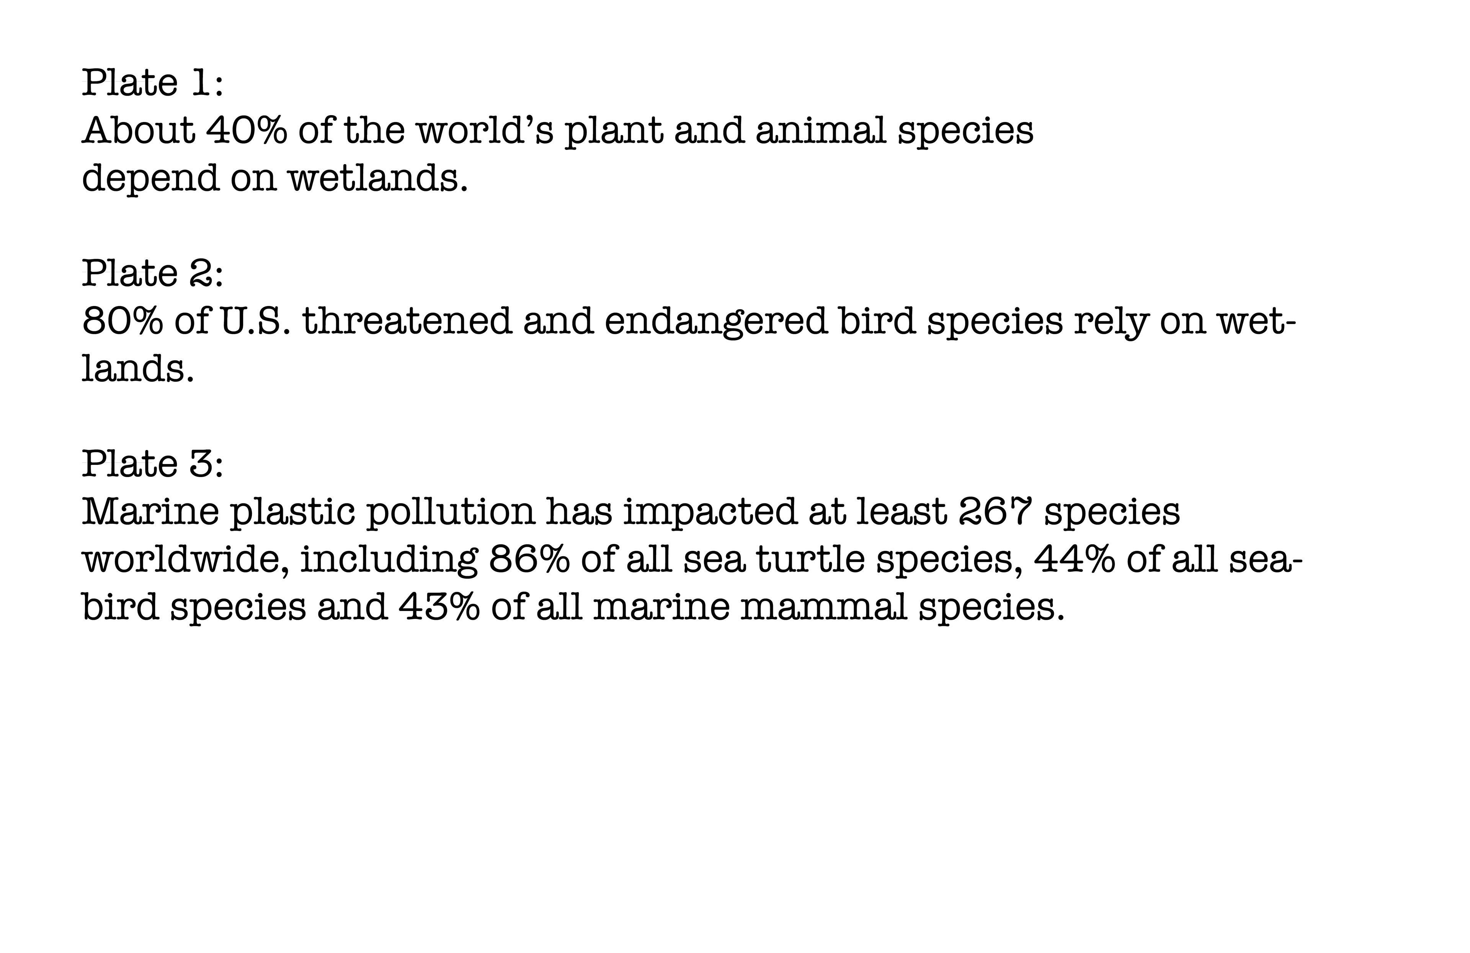Click the '44%' seabird figure
This screenshot has width=1470, height=953.
pos(1075,559)
